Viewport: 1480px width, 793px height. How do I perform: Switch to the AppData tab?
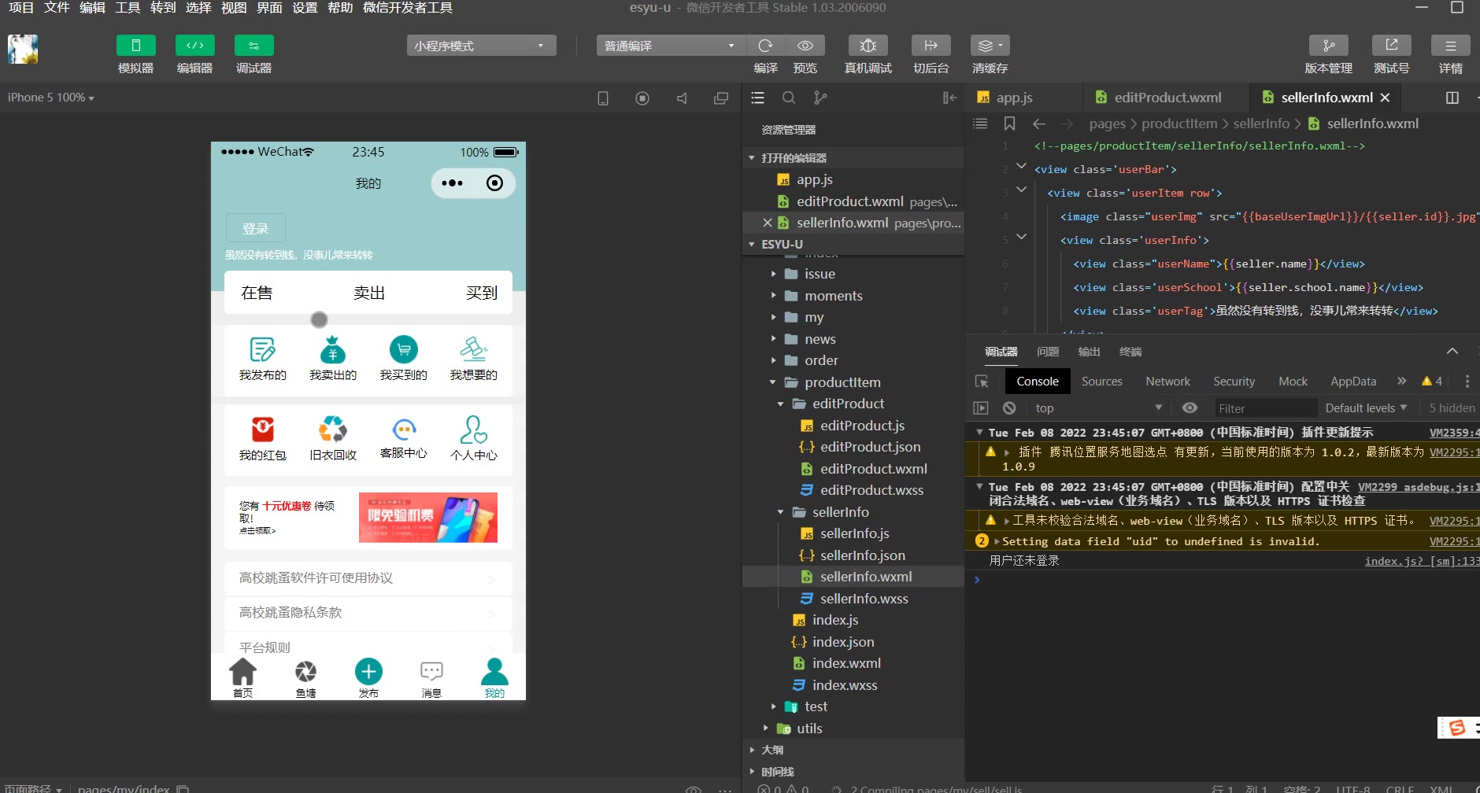pyautogui.click(x=1353, y=381)
